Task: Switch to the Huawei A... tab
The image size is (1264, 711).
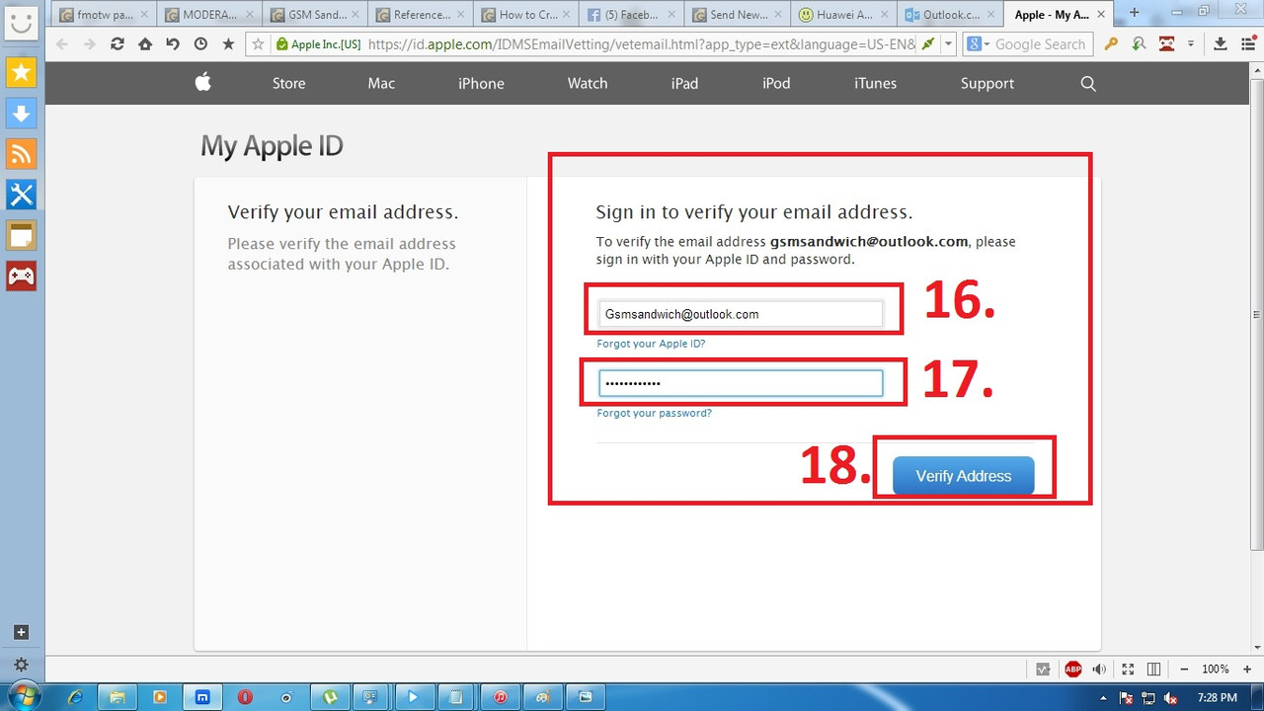Action: [842, 15]
